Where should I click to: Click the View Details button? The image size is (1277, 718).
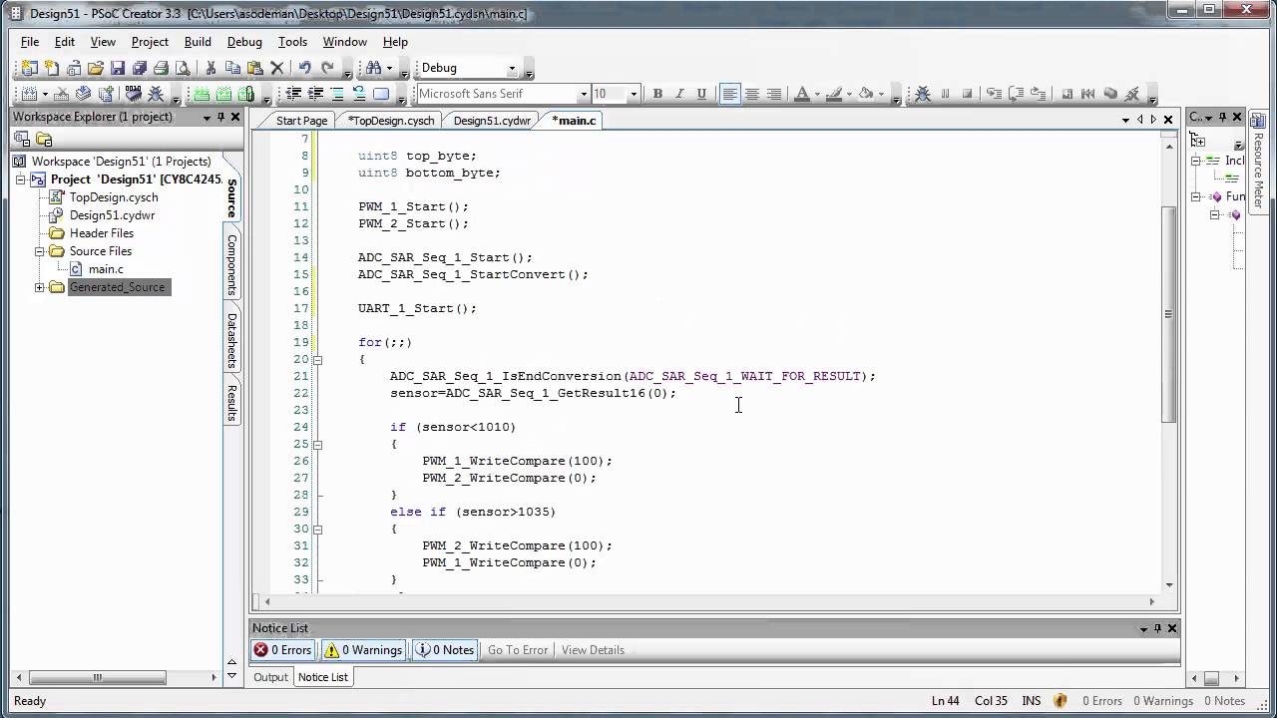pyautogui.click(x=593, y=650)
